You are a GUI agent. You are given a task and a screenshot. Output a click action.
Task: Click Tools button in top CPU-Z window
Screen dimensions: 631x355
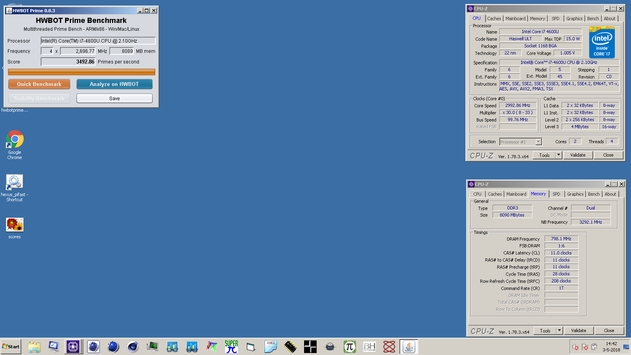point(544,155)
